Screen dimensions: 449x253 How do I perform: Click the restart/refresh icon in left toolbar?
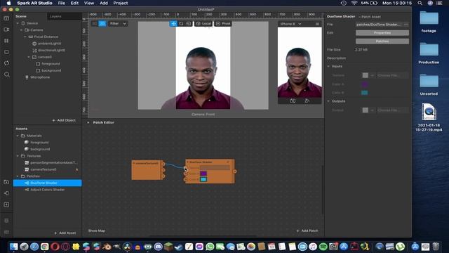tap(6, 63)
